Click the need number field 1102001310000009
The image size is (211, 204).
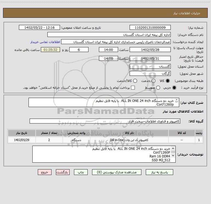coord(150,28)
